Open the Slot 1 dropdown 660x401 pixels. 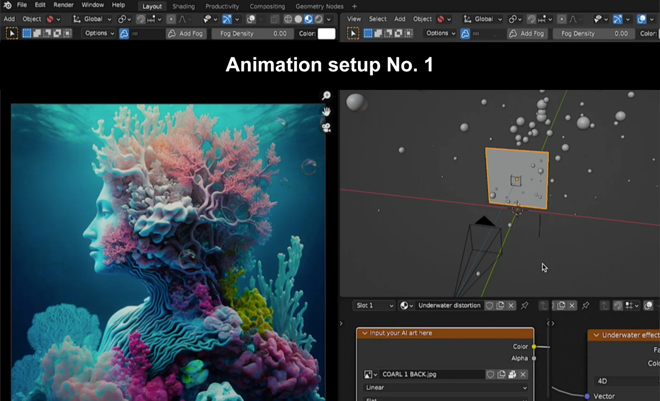[373, 305]
